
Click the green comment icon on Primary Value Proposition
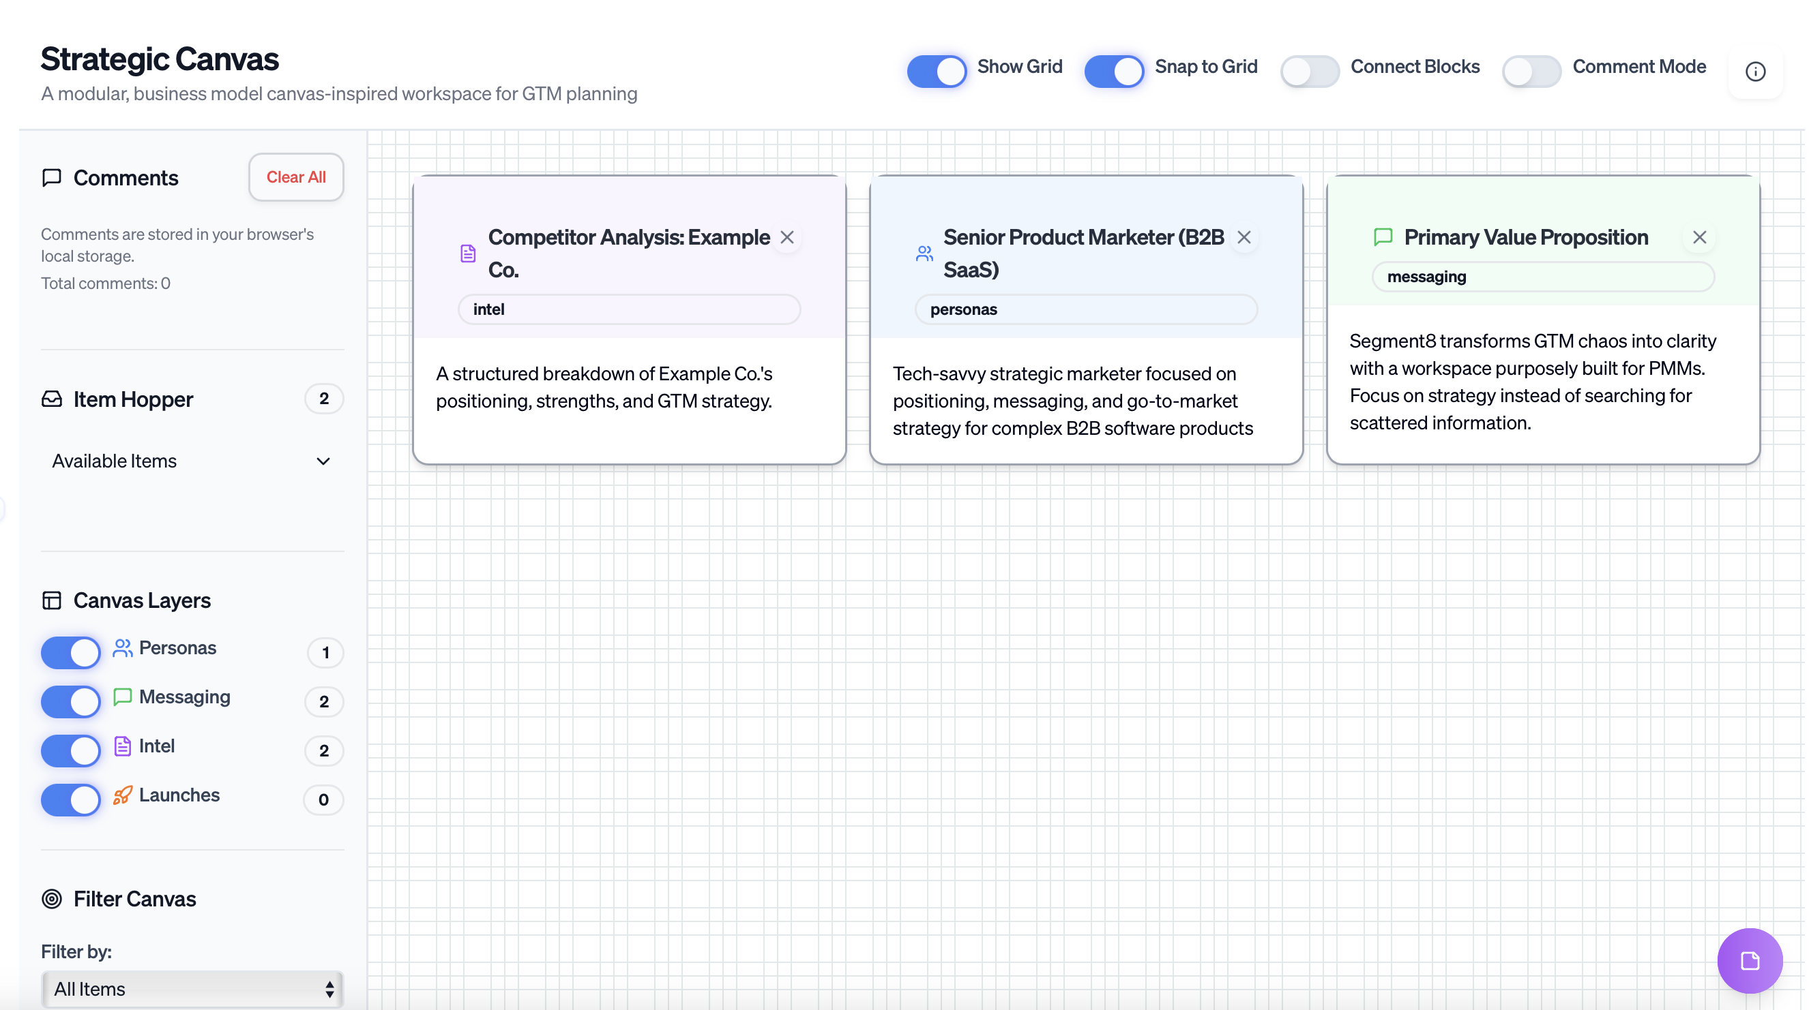coord(1383,237)
